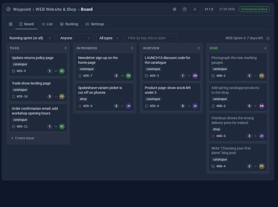Click the bug type icon on WEB-8
The image size is (278, 207).
pos(80,106)
